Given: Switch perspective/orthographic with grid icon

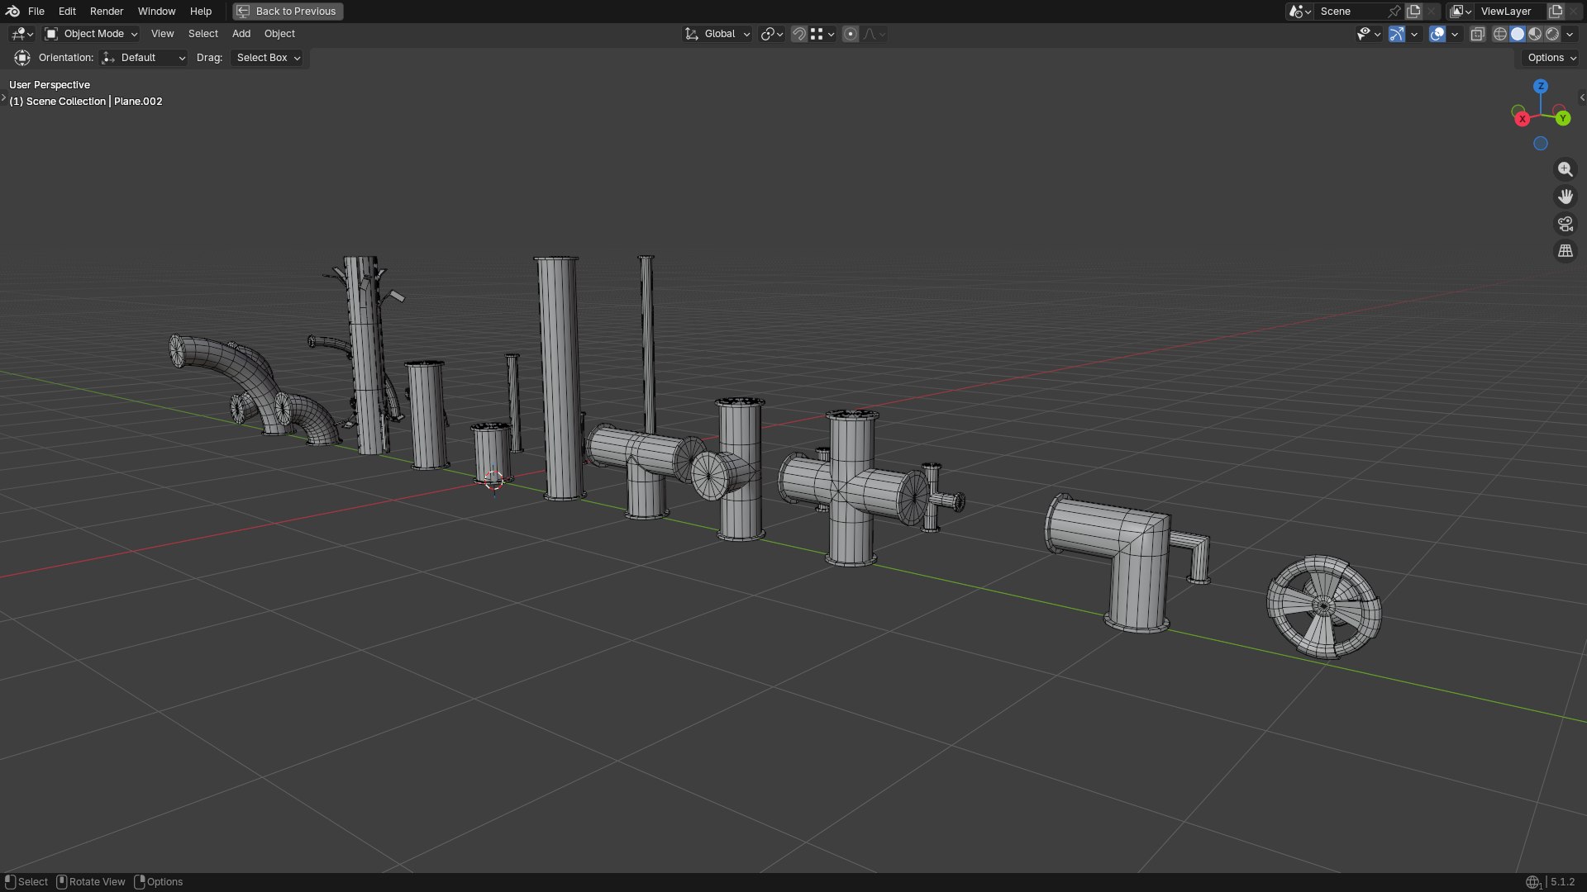Looking at the screenshot, I should 1566,251.
